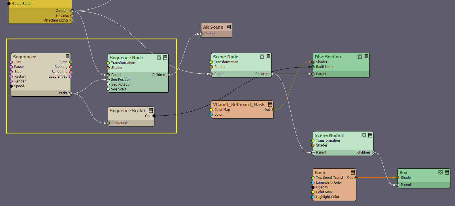
Task: Toggle the X box on Disc Section
Action: point(360,57)
